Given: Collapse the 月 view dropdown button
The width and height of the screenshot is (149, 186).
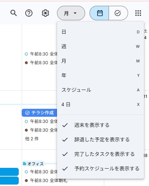Looking at the screenshot, I should pyautogui.click(x=71, y=13).
